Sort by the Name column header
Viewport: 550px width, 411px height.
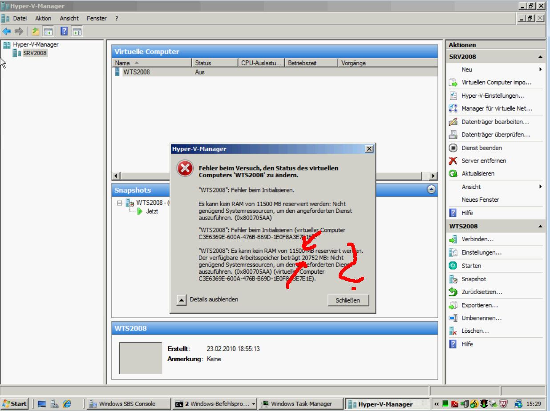click(153, 63)
